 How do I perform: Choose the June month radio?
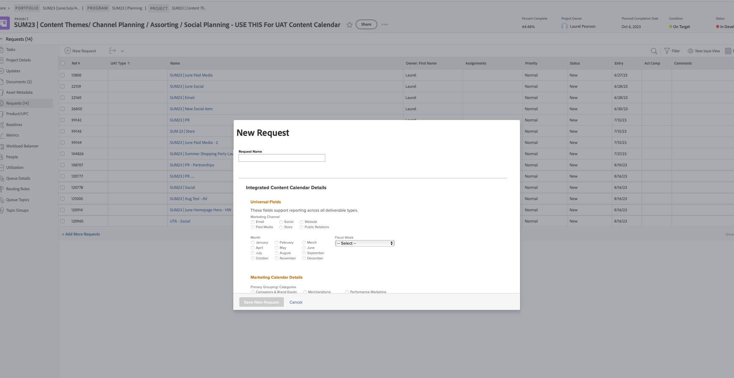(x=304, y=248)
